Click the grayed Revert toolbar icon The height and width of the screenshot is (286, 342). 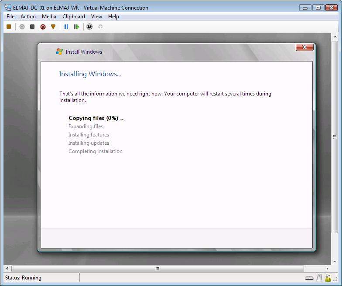(100, 27)
